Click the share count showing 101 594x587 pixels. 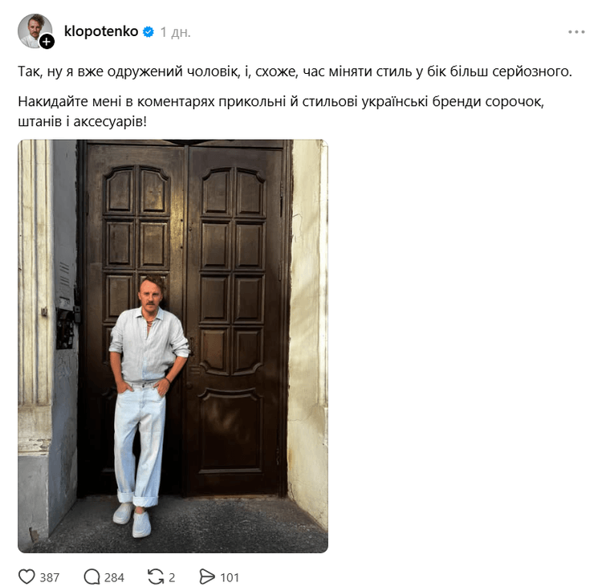click(230, 577)
